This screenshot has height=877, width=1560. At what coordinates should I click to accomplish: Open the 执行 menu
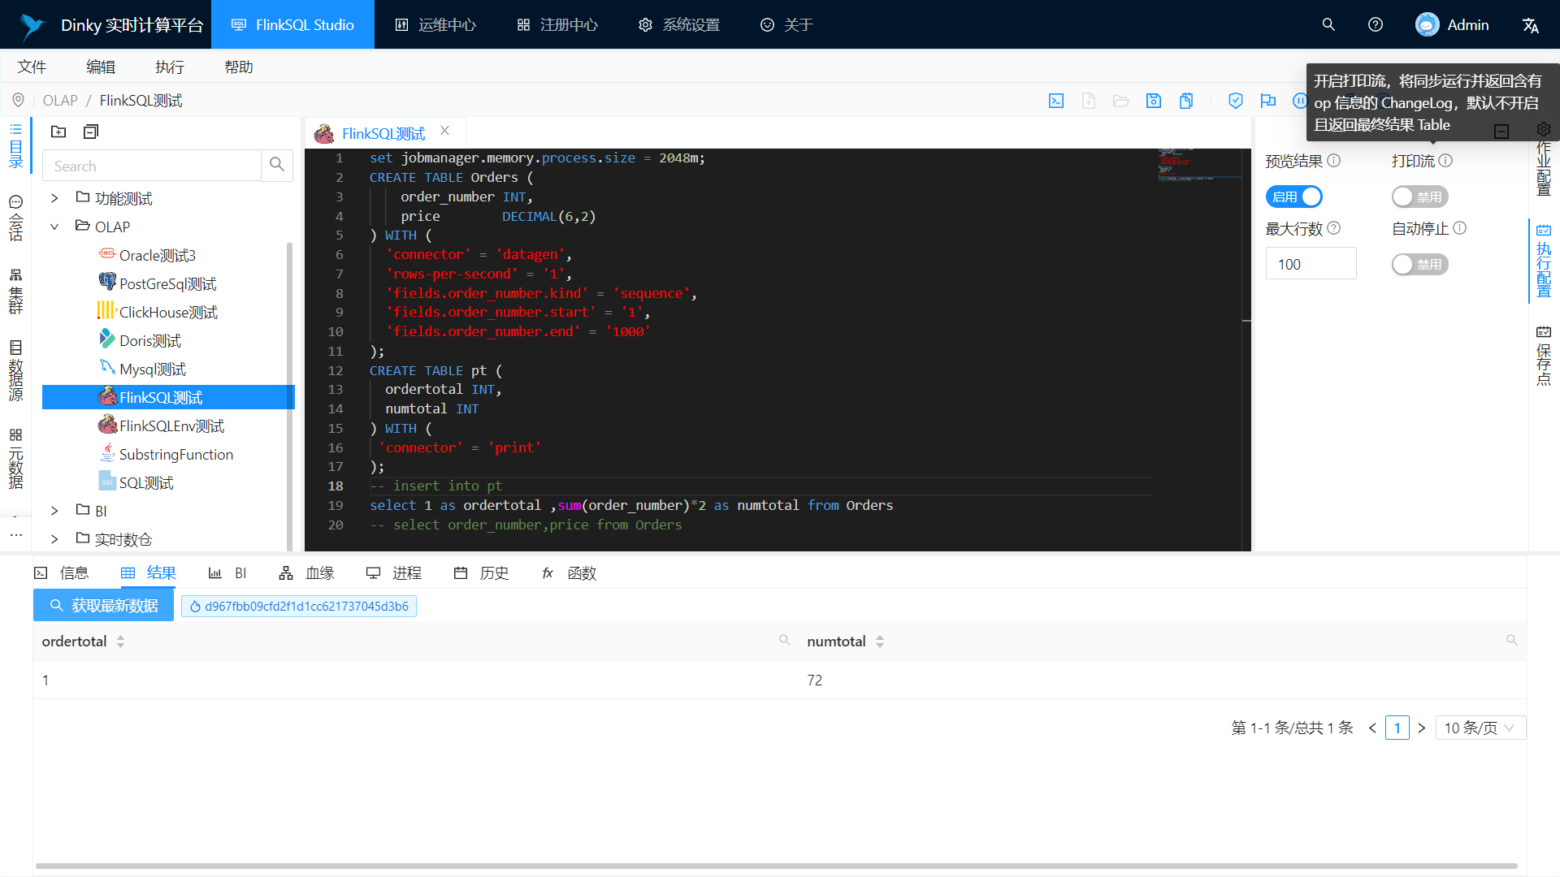(x=169, y=67)
